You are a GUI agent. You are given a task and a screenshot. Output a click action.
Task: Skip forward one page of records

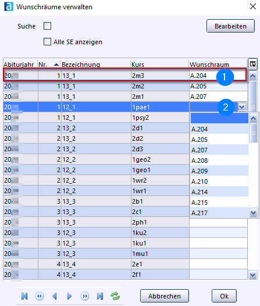click(x=85, y=296)
